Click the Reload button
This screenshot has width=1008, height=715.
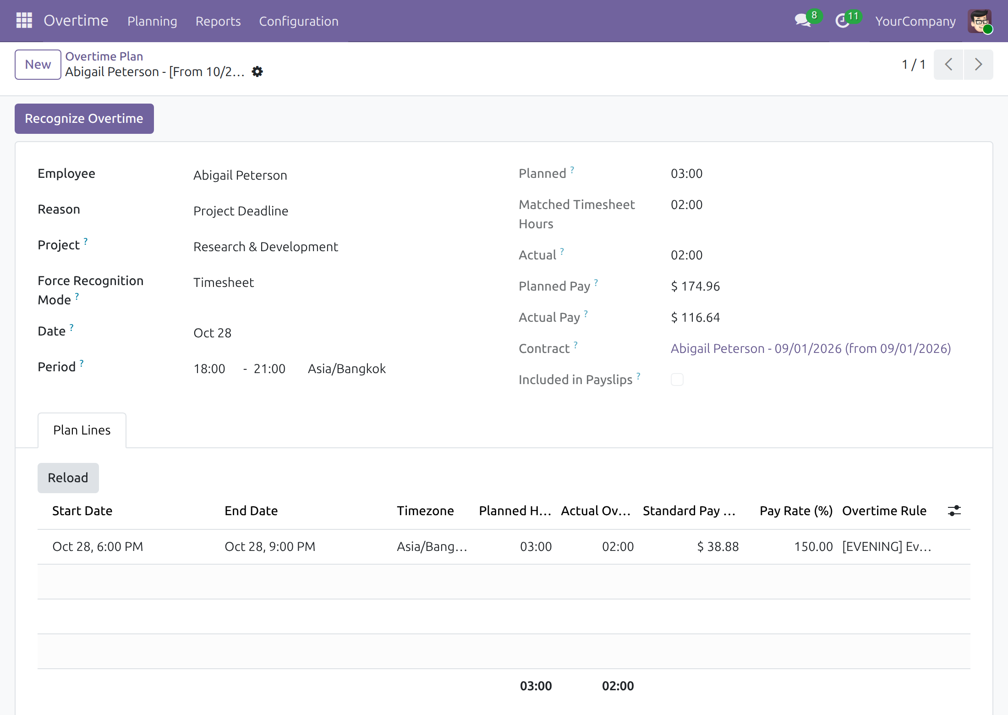pyautogui.click(x=68, y=478)
